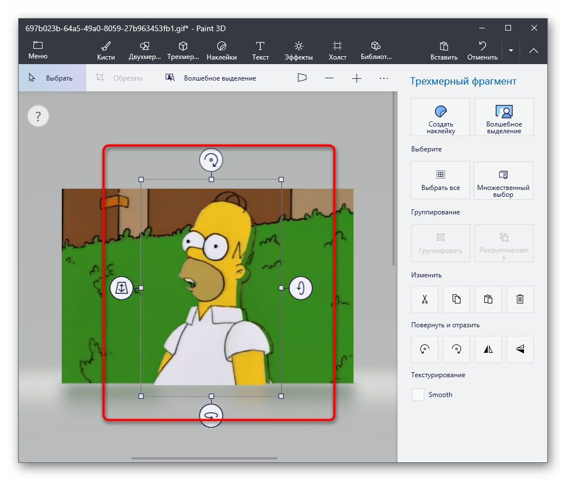The width and height of the screenshot is (566, 481).
Task: Open the Меню tab
Action: (38, 50)
